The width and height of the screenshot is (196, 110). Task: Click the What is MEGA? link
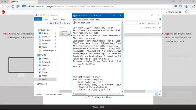98,107
